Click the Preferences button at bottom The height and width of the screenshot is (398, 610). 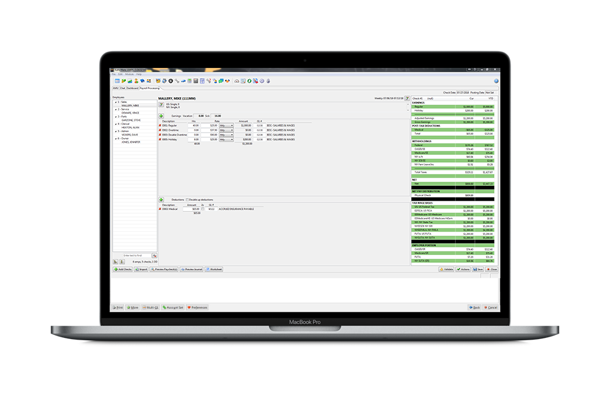pos(198,307)
